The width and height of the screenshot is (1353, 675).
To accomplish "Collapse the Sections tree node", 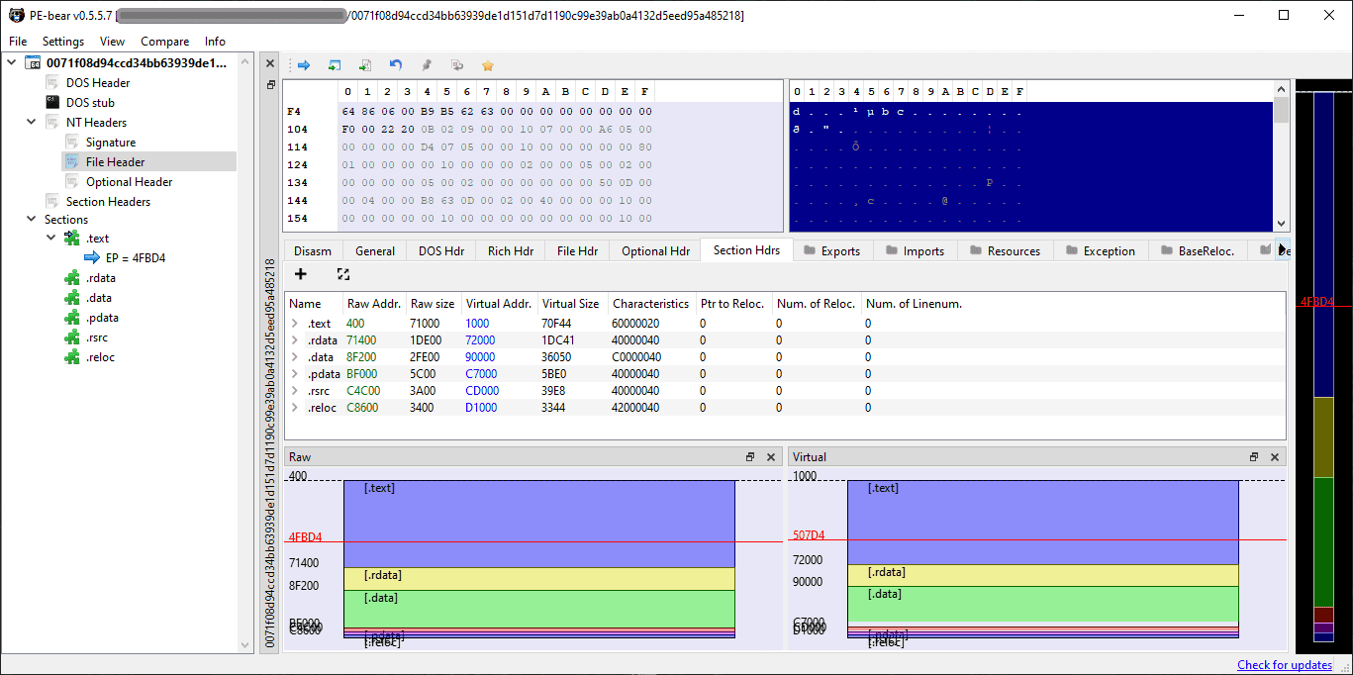I will click(x=31, y=219).
